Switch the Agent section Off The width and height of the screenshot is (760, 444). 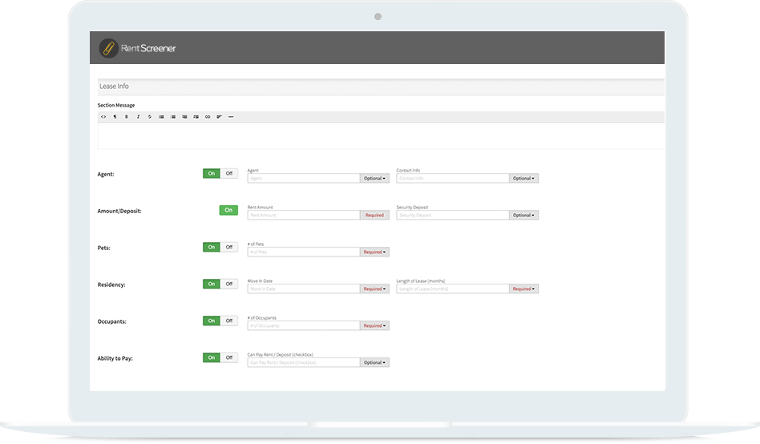coord(228,174)
